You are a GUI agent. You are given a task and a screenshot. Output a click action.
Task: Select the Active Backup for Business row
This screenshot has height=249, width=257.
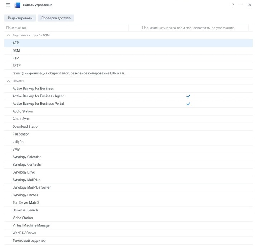(x=128, y=89)
